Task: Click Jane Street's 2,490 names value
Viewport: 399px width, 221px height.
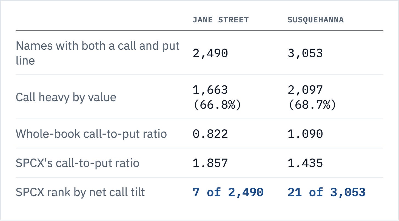Action: (x=210, y=53)
